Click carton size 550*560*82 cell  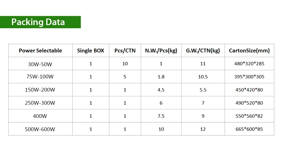pyautogui.click(x=249, y=116)
